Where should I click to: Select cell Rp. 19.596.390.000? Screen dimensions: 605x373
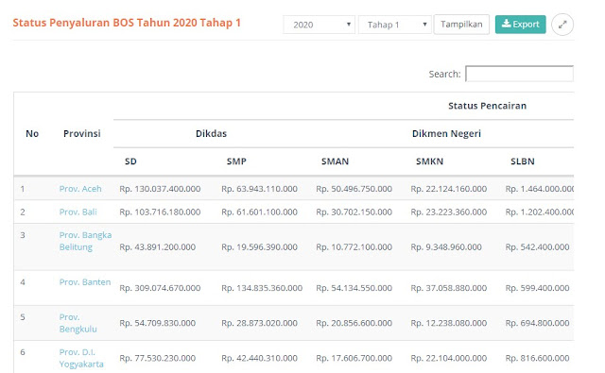(259, 247)
